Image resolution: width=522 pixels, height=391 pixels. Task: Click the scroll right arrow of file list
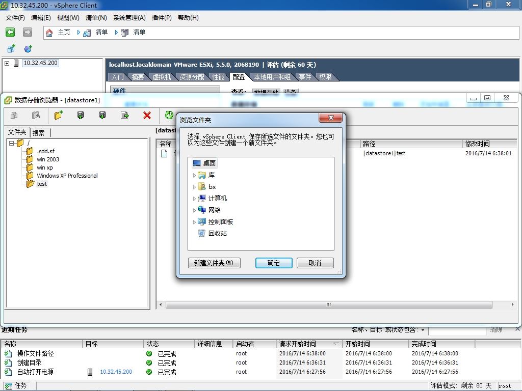(x=512, y=304)
